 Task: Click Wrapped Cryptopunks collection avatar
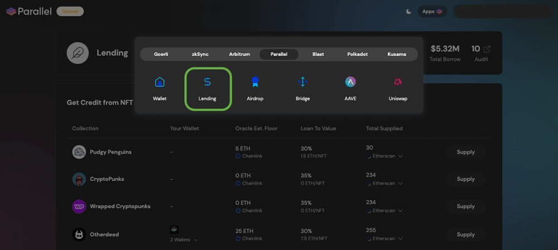(x=79, y=206)
